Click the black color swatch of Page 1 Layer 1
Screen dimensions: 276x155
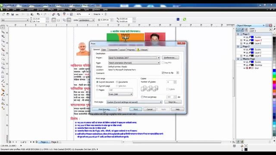[x=252, y=43]
